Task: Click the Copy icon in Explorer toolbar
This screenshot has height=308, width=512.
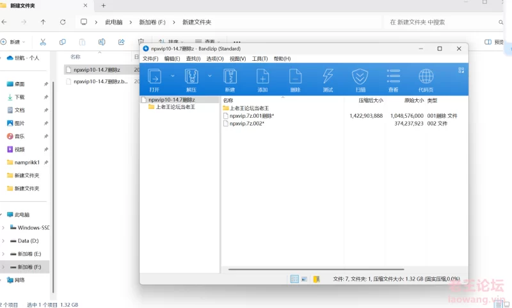Action: point(62,42)
